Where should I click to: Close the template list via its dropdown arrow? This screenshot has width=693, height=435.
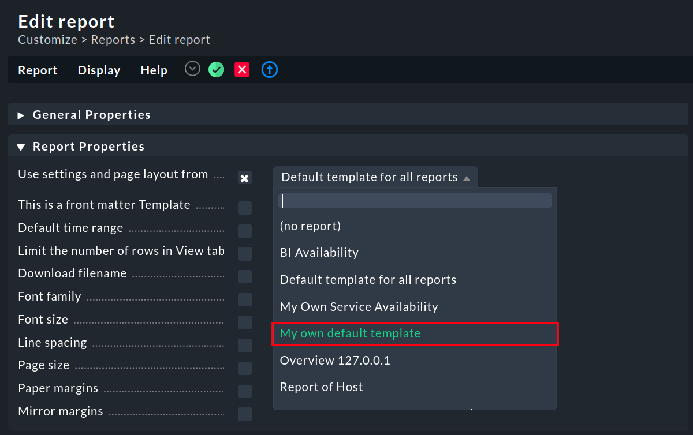[x=467, y=177]
